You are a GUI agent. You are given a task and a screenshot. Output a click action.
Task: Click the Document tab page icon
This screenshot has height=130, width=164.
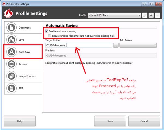pyautogui.click(x=11, y=28)
